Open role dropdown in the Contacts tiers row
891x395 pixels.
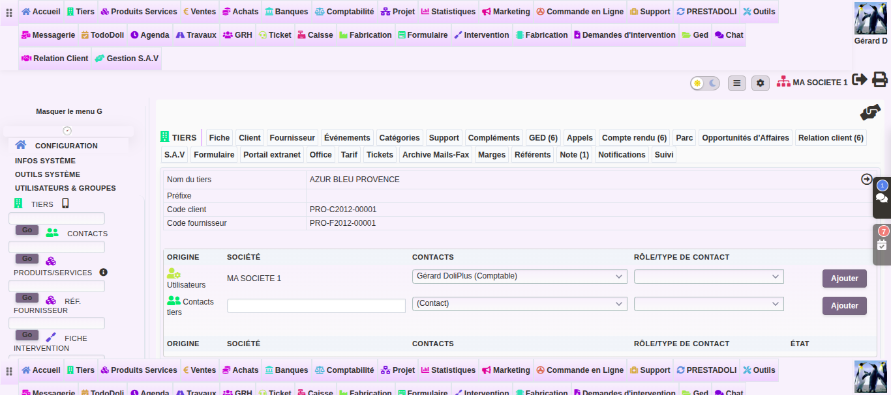tap(709, 304)
